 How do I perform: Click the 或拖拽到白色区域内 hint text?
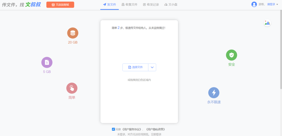(139, 80)
